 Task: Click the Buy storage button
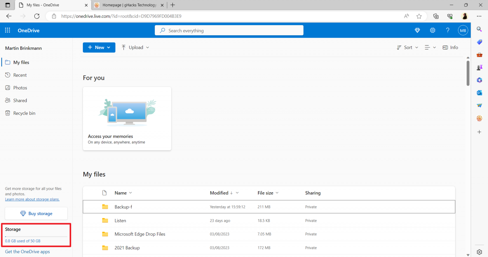[x=36, y=213]
